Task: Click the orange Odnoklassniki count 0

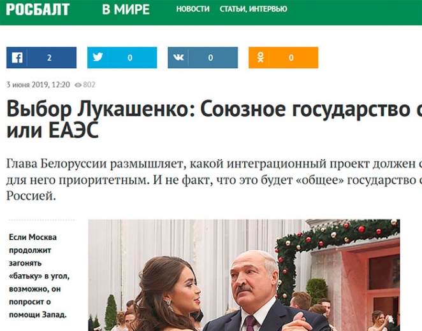Action: (291, 58)
